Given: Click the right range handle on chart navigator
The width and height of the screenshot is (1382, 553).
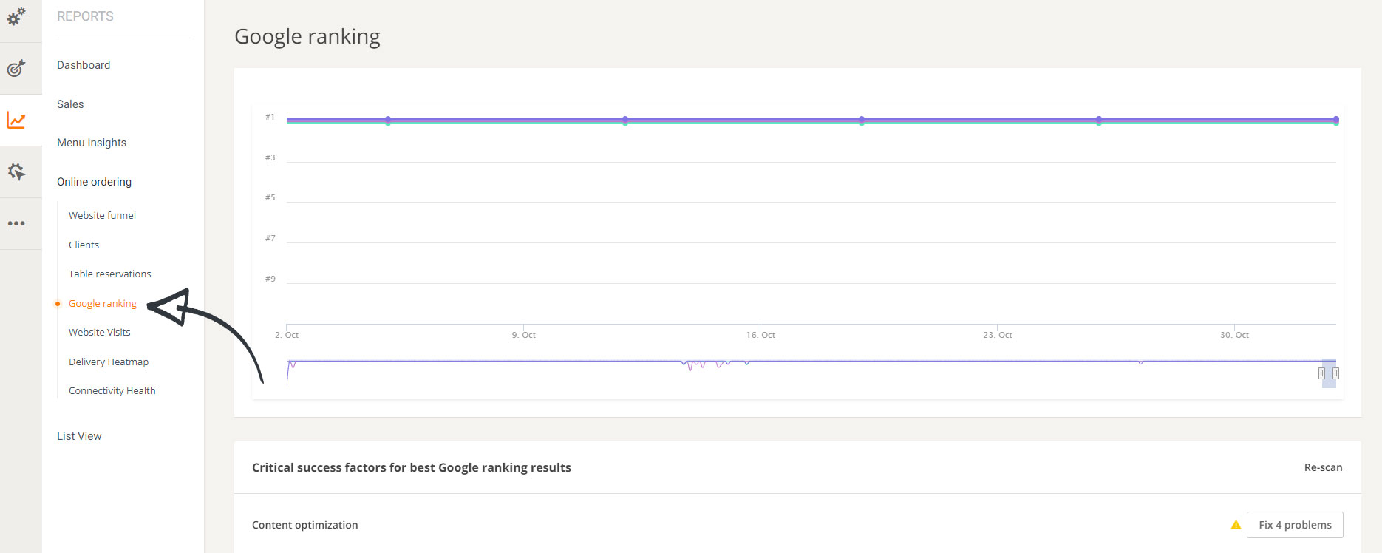Looking at the screenshot, I should 1335,373.
